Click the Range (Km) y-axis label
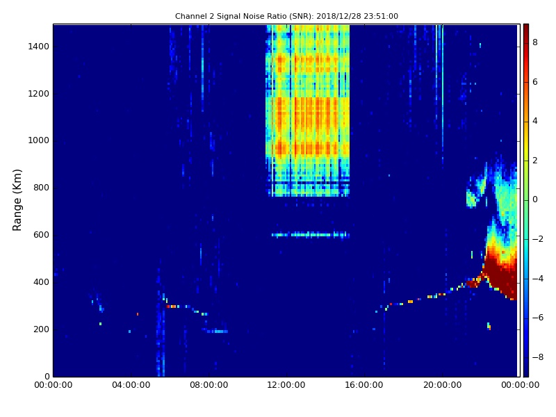 click(17, 200)
